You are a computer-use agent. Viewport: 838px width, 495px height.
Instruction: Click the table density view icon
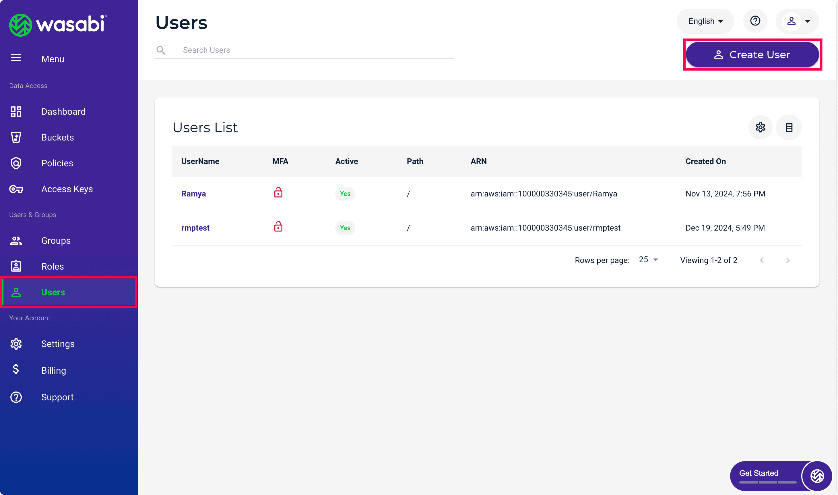click(789, 127)
